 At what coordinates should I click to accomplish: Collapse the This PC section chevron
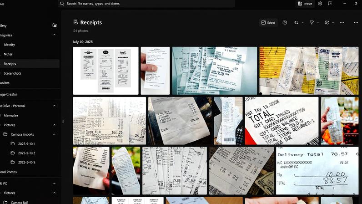coord(54,184)
